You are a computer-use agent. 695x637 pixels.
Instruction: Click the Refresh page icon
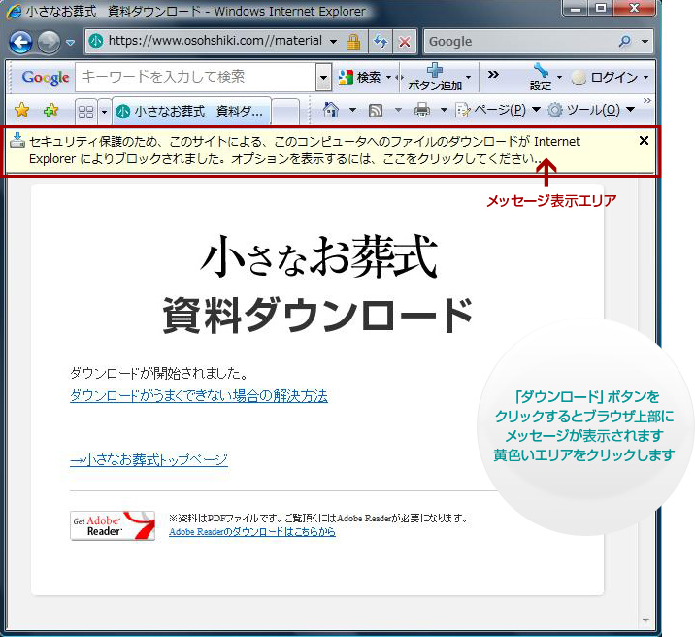(381, 42)
